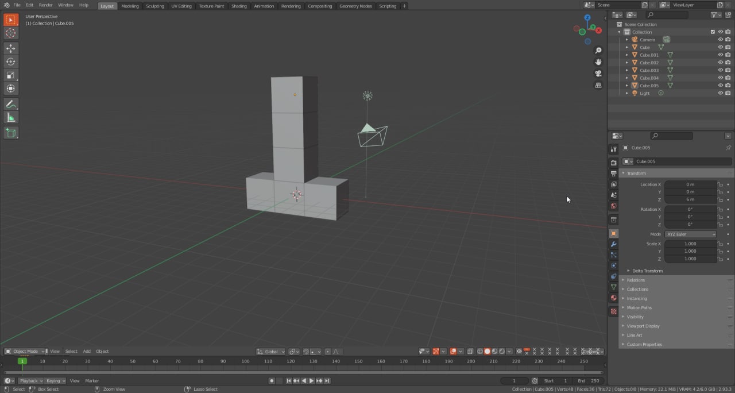Image resolution: width=735 pixels, height=393 pixels.
Task: Select the Add Cube tool
Action: tap(10, 133)
